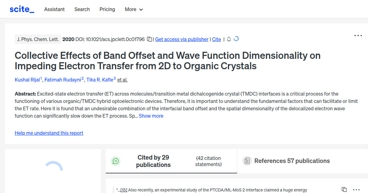Open the ellipsis menu beside the citation snippet
The width and height of the screenshot is (368, 193).
356,190
